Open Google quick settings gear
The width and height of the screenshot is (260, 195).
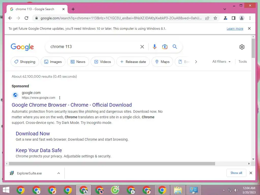tap(242, 47)
